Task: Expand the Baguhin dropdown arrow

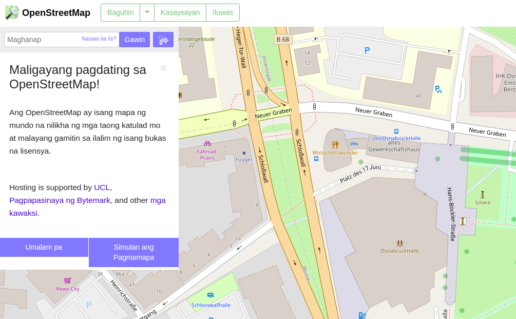Action: (x=147, y=12)
